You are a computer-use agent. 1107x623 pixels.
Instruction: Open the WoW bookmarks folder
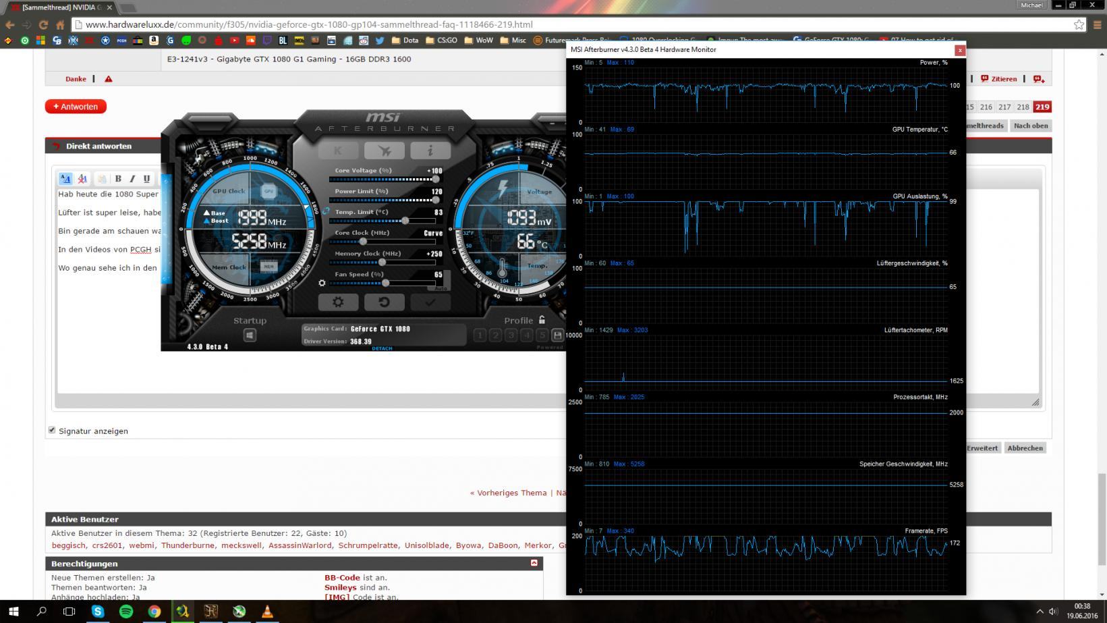tap(478, 40)
